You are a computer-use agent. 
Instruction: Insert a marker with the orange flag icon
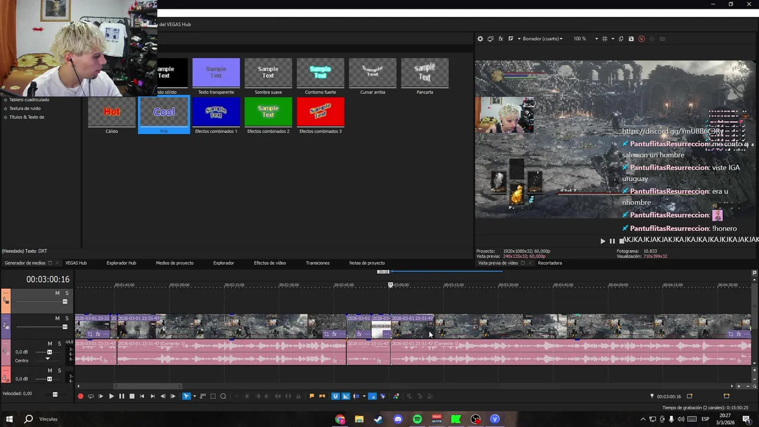(312, 396)
